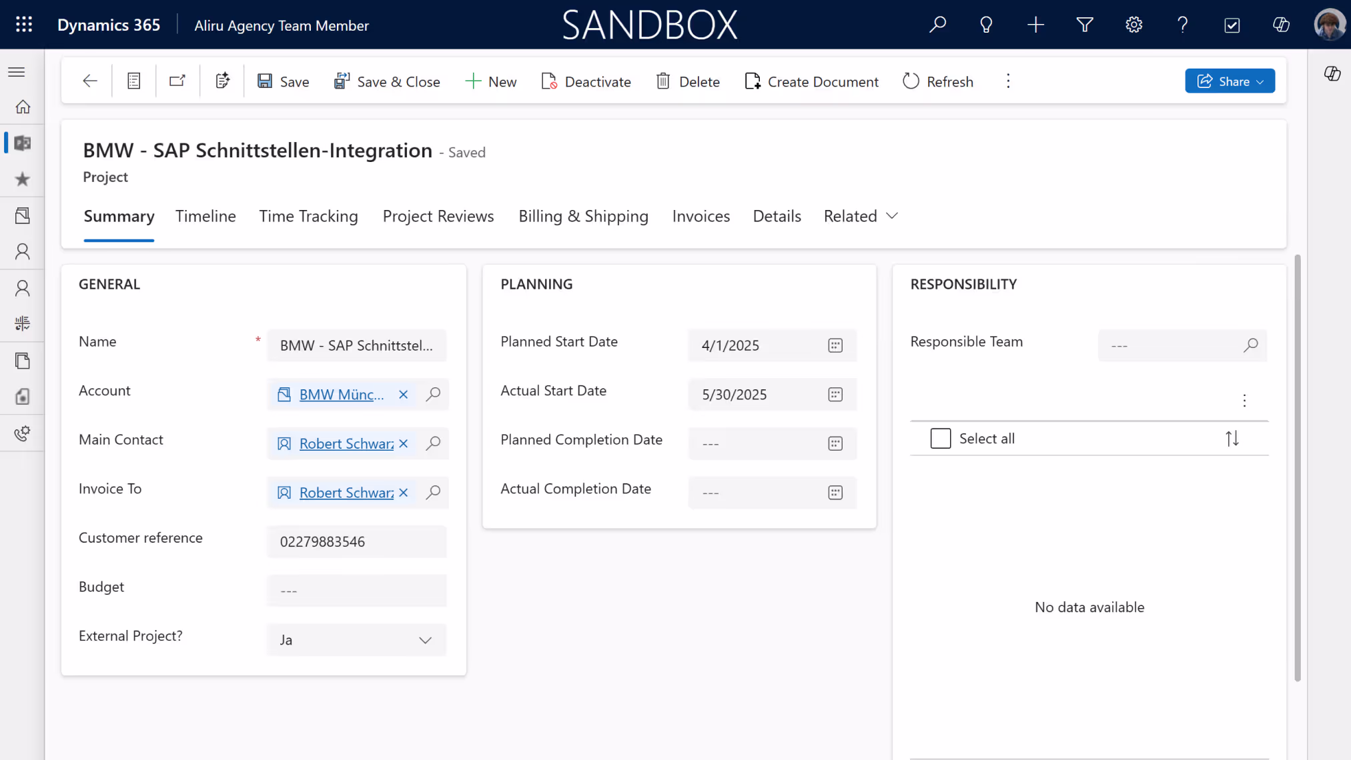Open the Details tab
The width and height of the screenshot is (1351, 760).
pos(777,216)
